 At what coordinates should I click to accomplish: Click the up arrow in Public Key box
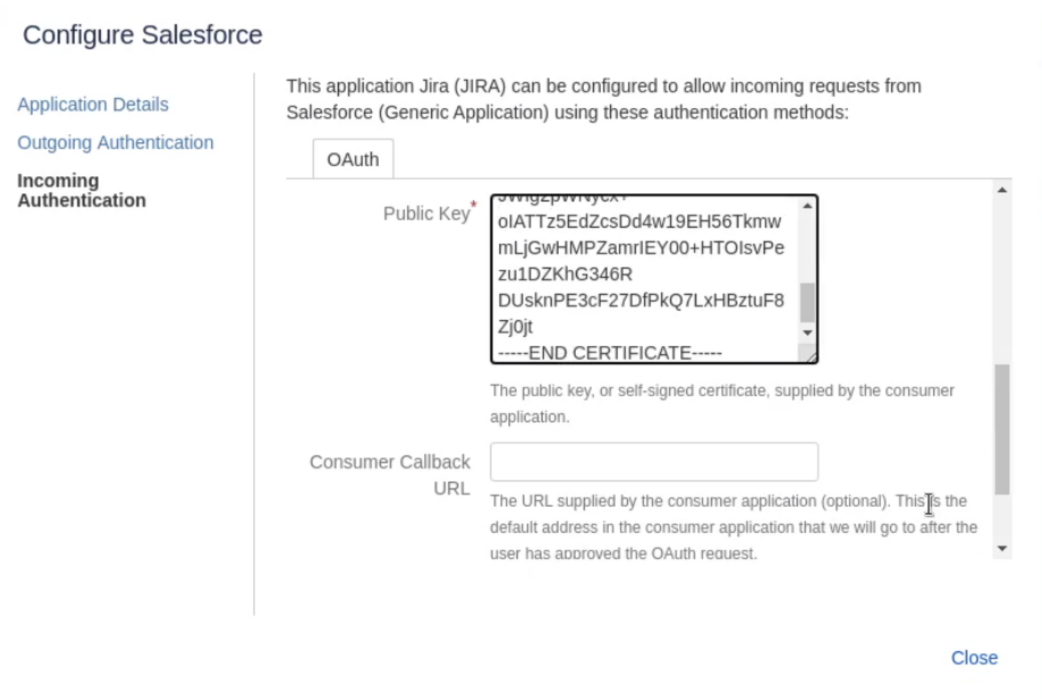(x=807, y=206)
